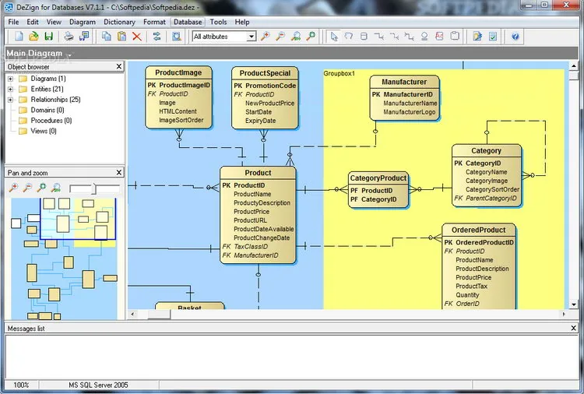Screen dimensions: 584x394
Task: Click the Print toolbar icon
Action: (69, 37)
